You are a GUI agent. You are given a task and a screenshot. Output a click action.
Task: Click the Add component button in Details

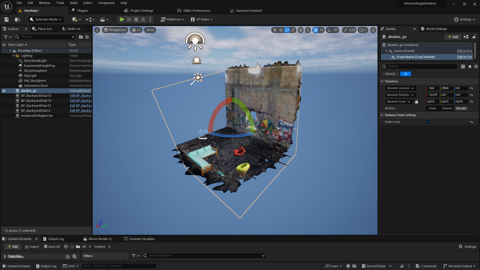coord(453,37)
